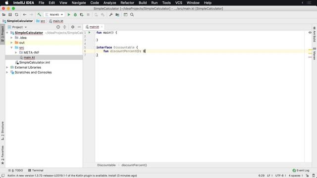This screenshot has height=178, width=317.
Task: Expand META-INF folder node
Action: [16, 52]
